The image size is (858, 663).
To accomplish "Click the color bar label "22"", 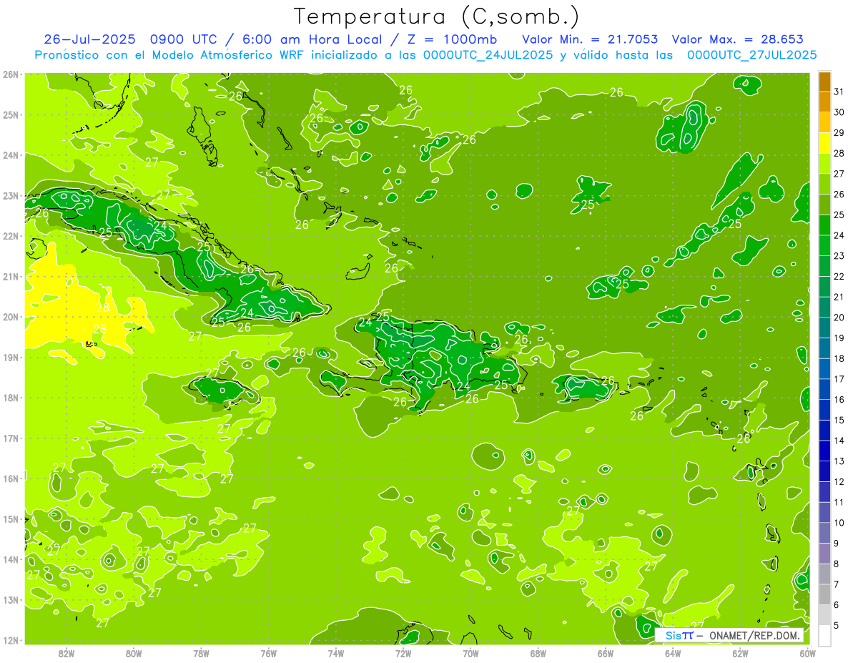I will coord(839,276).
